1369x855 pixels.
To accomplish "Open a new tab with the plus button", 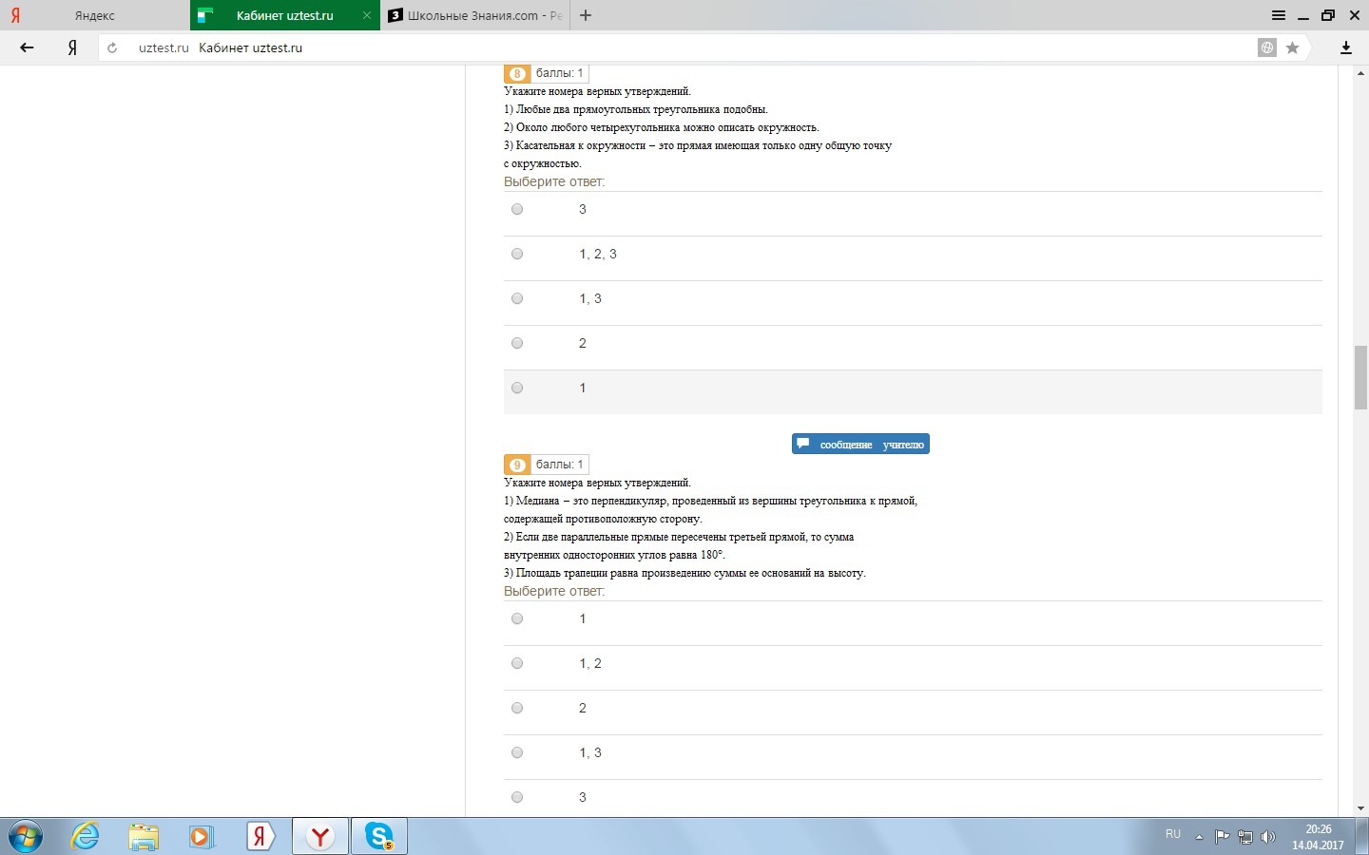I will click(586, 15).
